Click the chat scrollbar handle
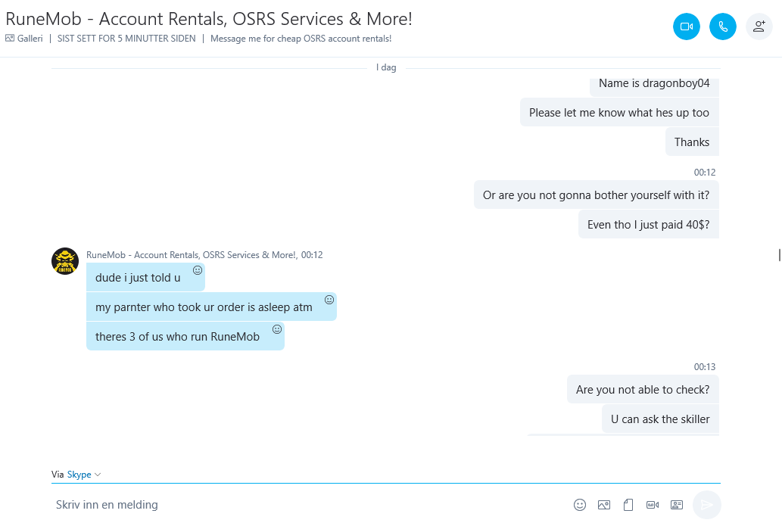The image size is (782, 523). point(779,254)
